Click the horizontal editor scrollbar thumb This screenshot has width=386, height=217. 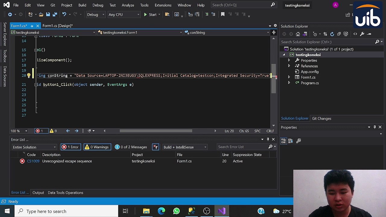(156, 131)
